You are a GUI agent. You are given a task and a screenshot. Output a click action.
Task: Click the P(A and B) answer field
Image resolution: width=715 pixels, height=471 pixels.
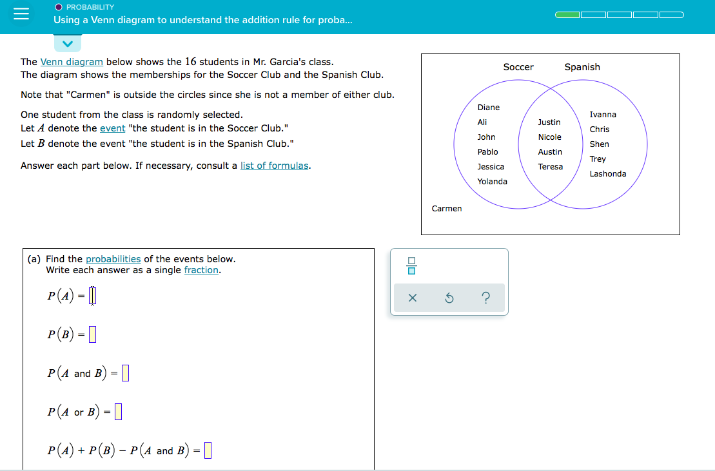[x=126, y=372]
